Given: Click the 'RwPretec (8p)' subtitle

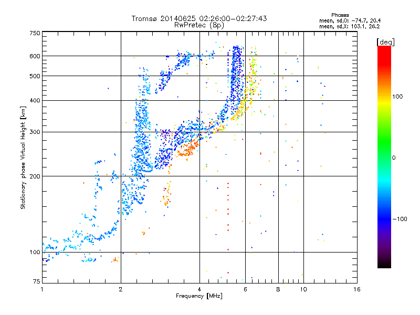Looking at the screenshot, I should coord(199,25).
